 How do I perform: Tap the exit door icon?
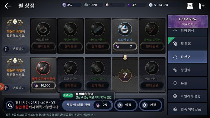pos(202,6)
